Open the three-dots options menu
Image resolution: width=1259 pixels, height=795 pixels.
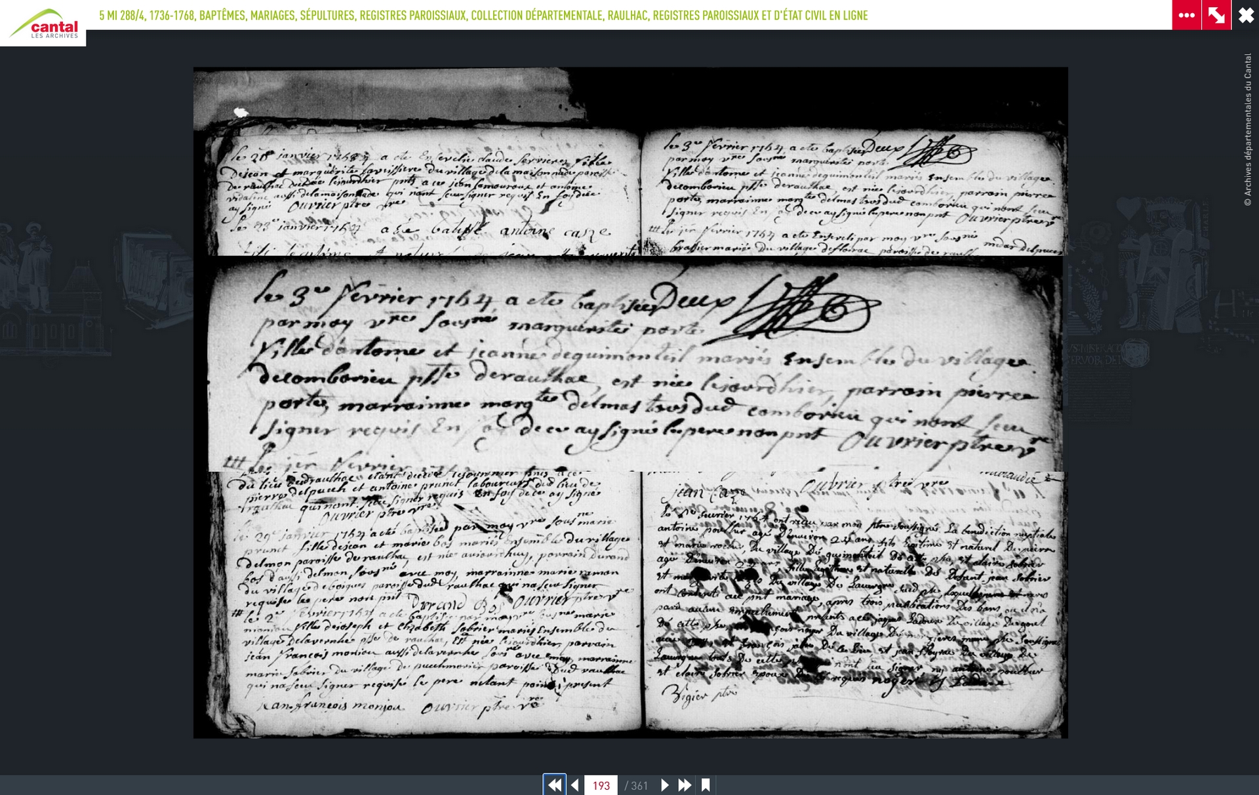pos(1186,15)
